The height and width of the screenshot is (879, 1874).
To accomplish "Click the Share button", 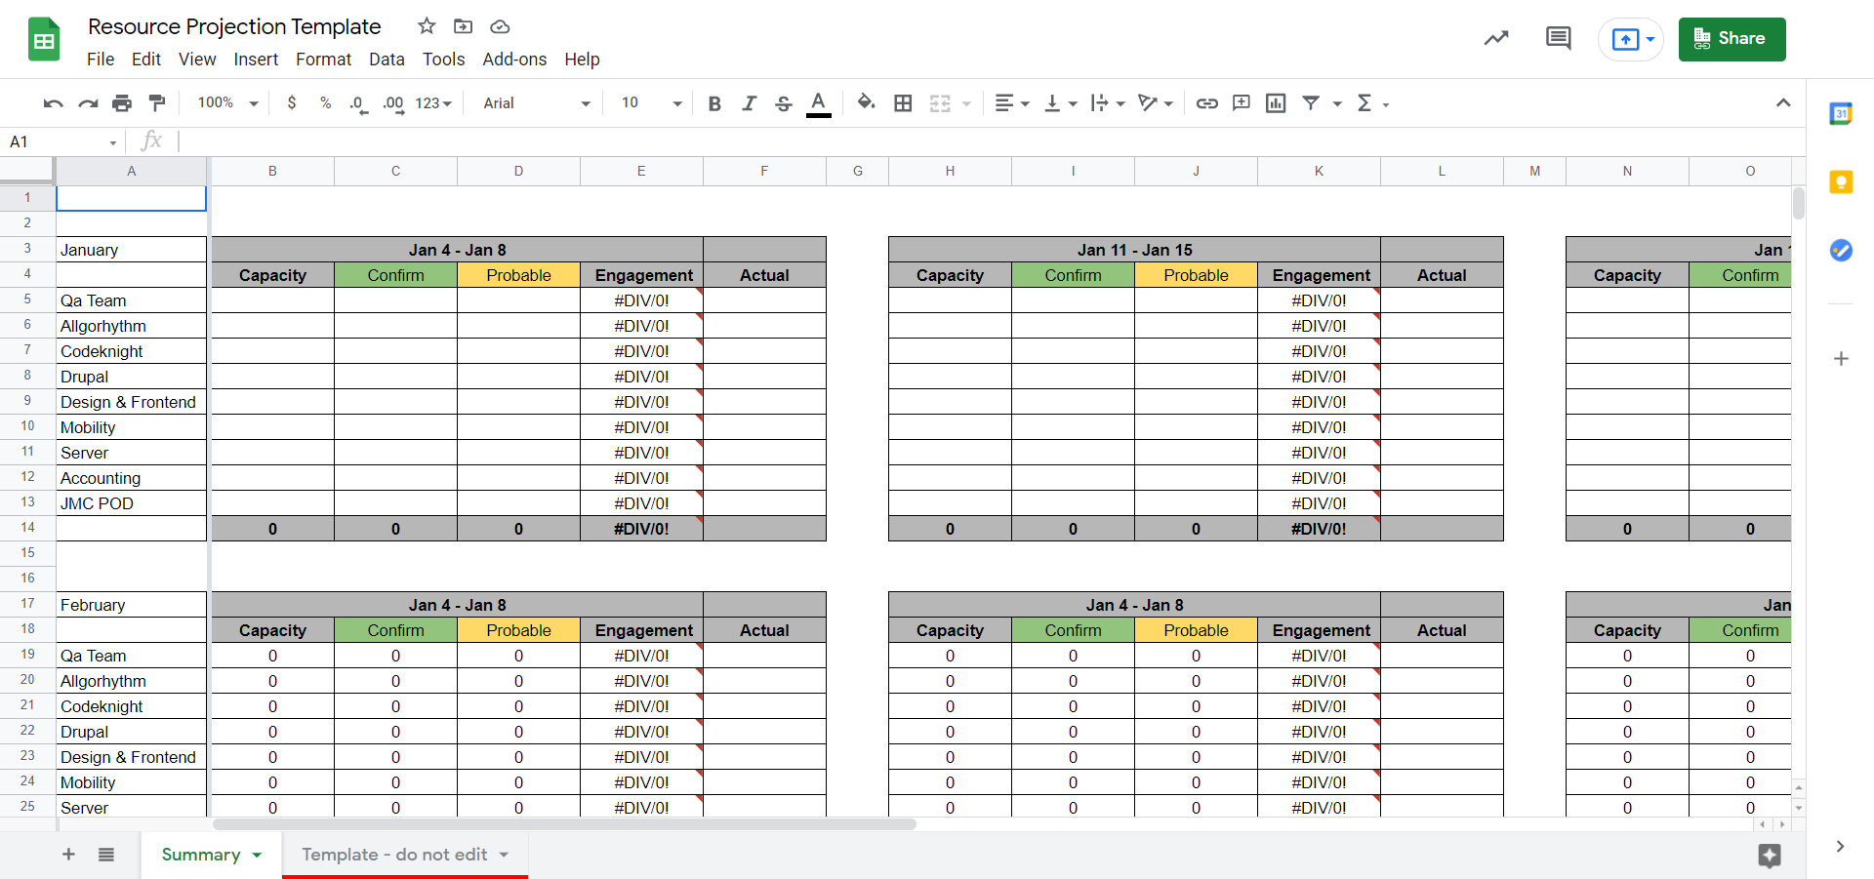I will pyautogui.click(x=1731, y=39).
